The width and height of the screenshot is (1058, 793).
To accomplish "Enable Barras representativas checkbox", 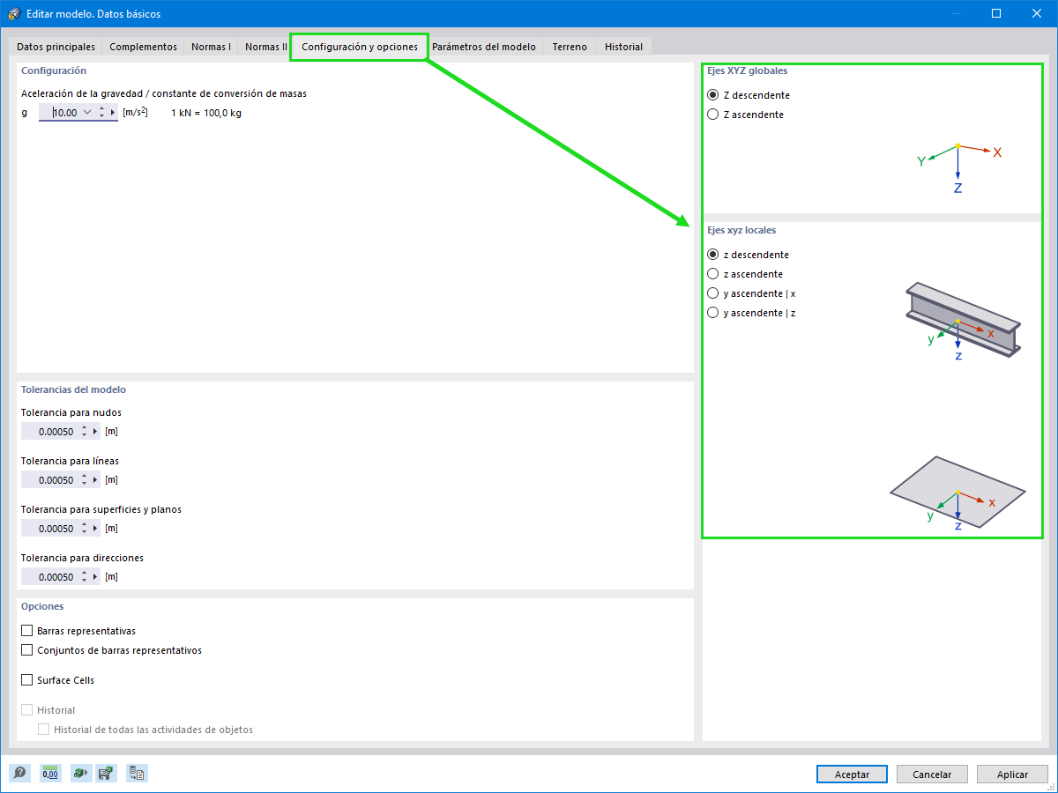I will (26, 631).
